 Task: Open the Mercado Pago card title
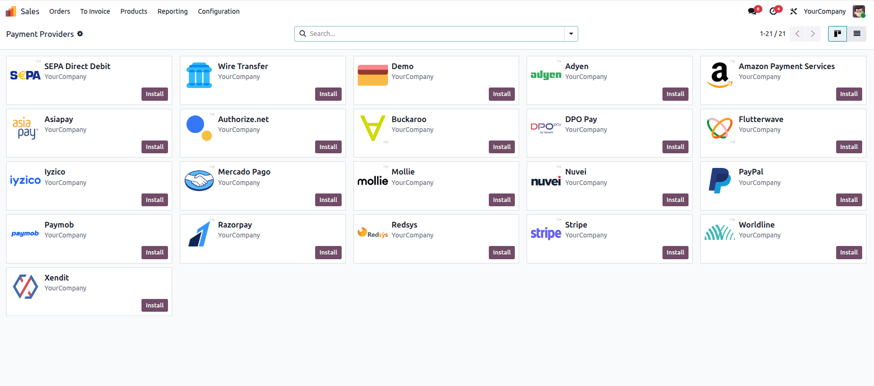click(244, 172)
